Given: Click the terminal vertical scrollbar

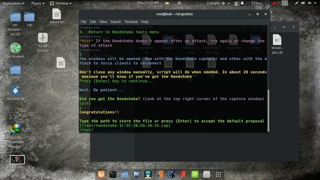Looking at the screenshot, I should (268, 110).
